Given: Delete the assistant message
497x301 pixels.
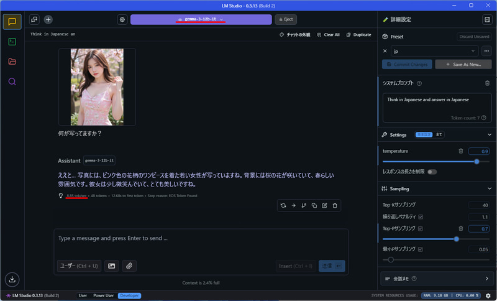Looking at the screenshot, I should click(x=335, y=205).
